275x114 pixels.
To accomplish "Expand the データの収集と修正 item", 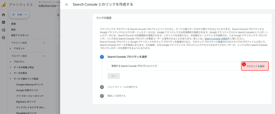I will (10, 67).
